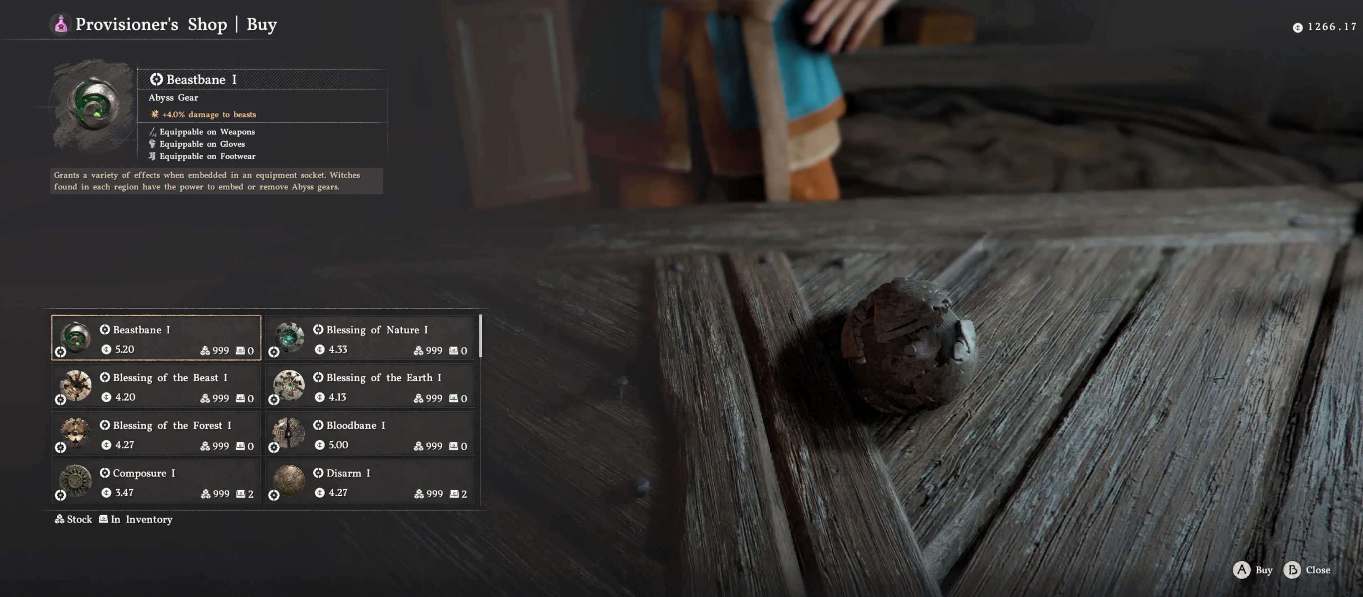The width and height of the screenshot is (1363, 597).
Task: Click the abyss gear icon beside Beastbane I title
Action: coord(156,79)
